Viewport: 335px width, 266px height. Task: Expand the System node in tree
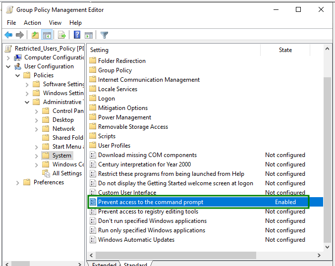[37, 156]
